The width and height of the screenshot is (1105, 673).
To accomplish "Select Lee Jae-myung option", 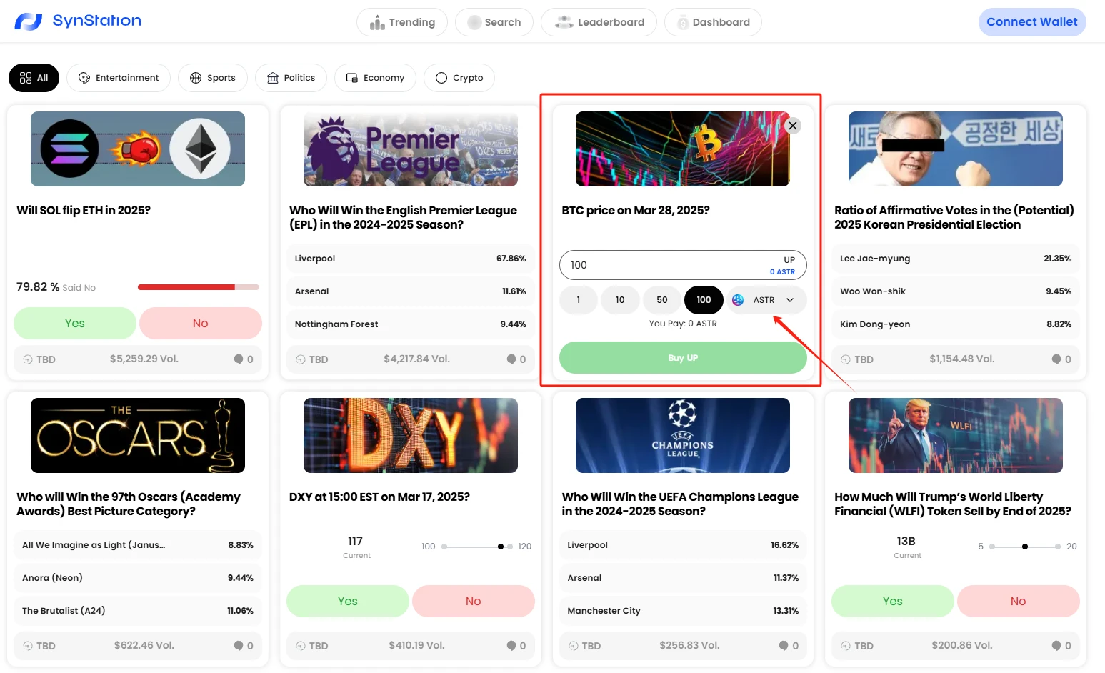I will [x=956, y=259].
